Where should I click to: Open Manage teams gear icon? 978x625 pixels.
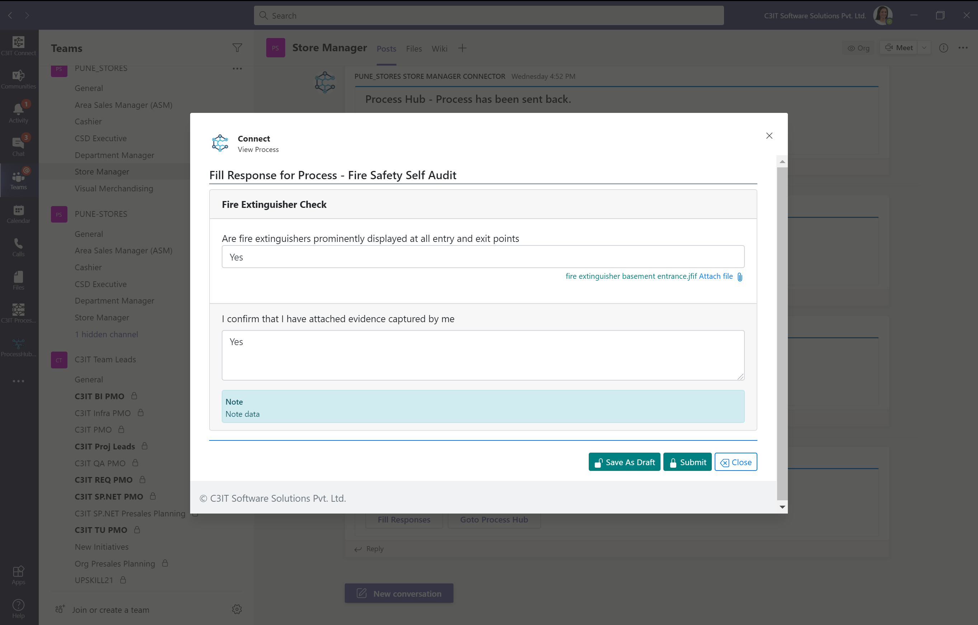[x=237, y=609]
